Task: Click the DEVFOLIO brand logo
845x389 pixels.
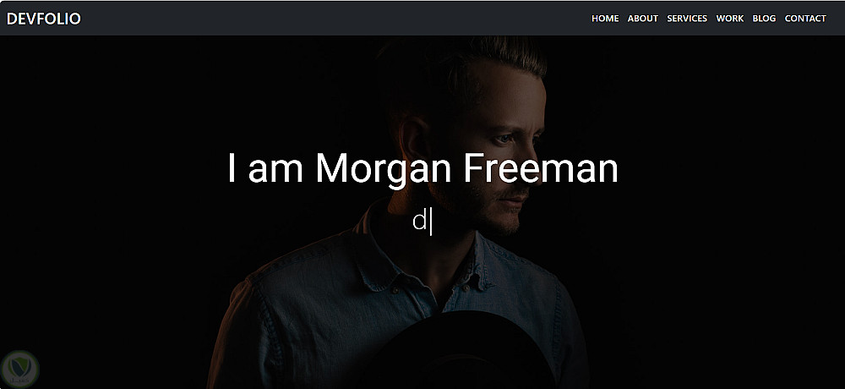Action: (44, 19)
